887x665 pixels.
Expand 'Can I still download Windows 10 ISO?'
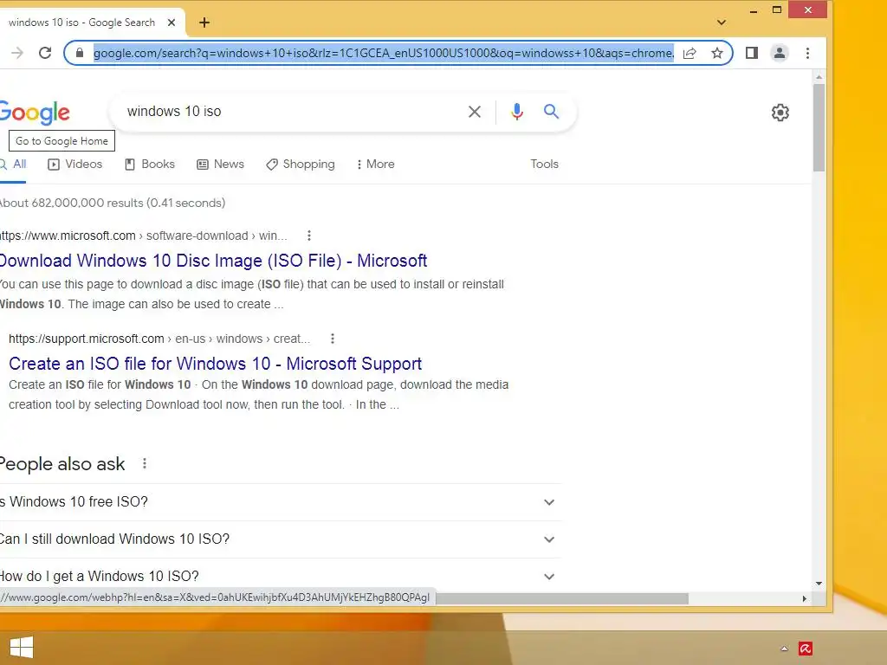(280, 539)
